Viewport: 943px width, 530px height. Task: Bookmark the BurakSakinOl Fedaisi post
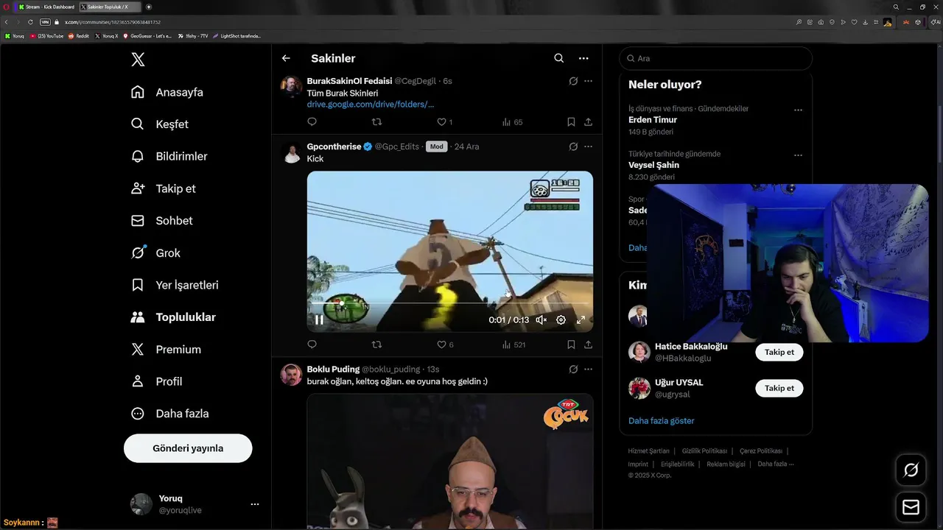point(571,122)
